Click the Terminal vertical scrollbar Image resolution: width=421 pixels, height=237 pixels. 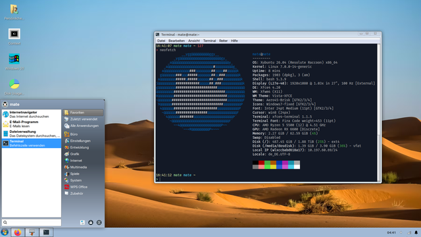click(x=379, y=113)
